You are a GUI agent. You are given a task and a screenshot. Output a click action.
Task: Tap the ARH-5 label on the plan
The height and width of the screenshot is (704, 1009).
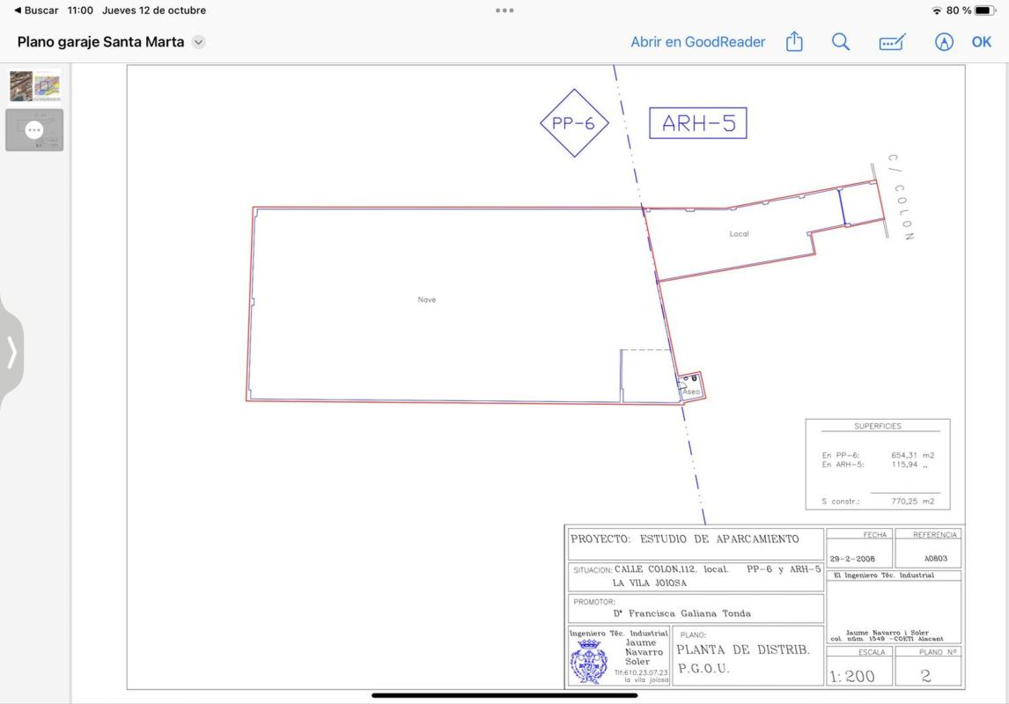click(x=698, y=123)
